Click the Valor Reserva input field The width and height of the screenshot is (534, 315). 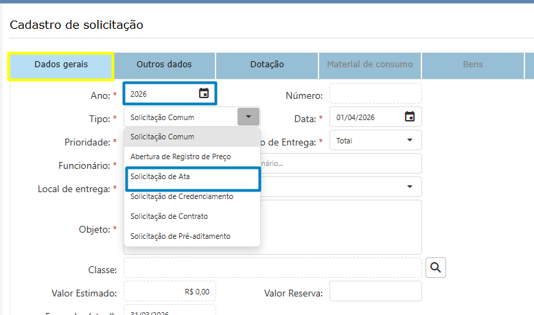[375, 291]
